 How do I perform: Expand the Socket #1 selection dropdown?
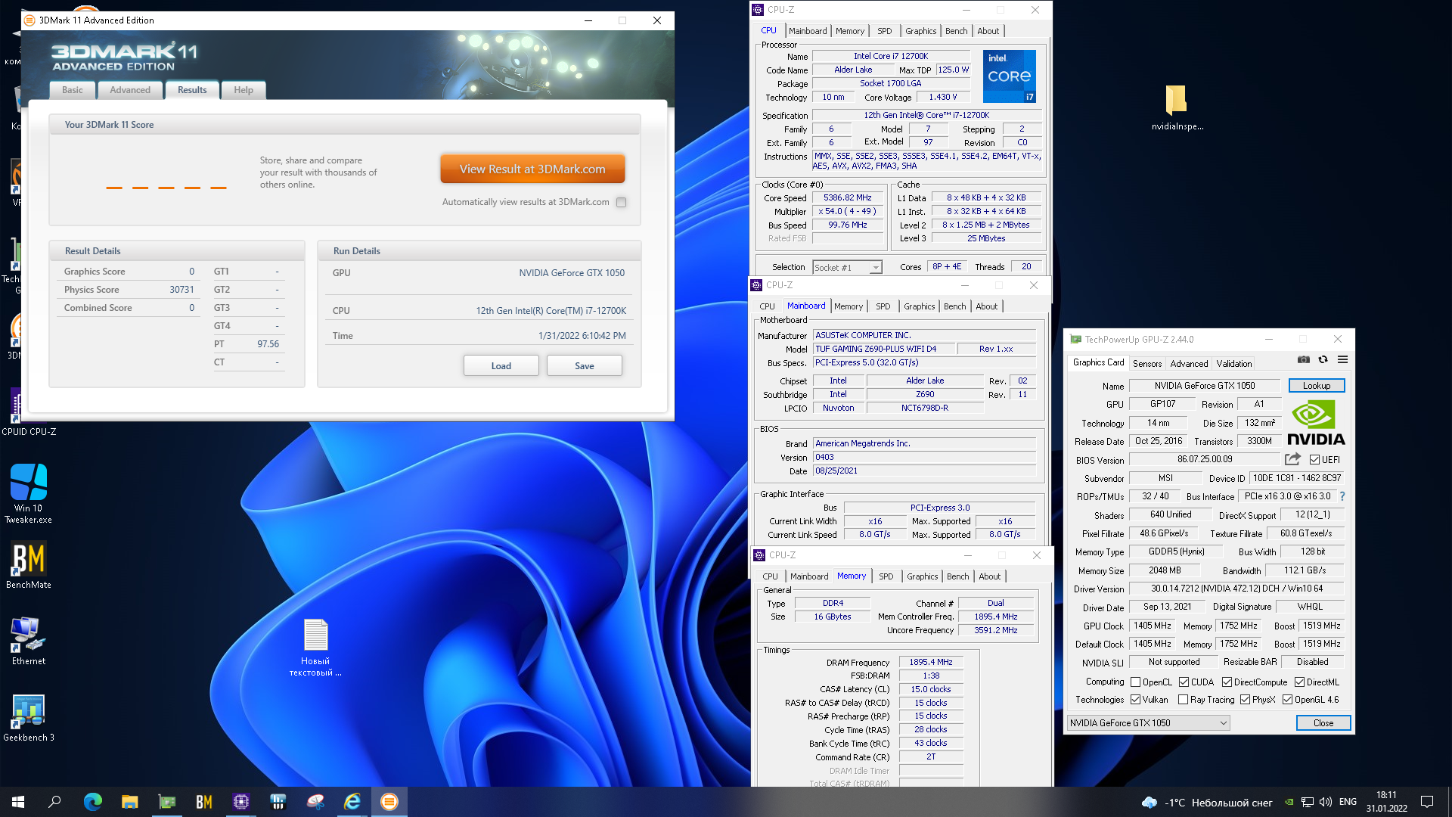coord(876,267)
